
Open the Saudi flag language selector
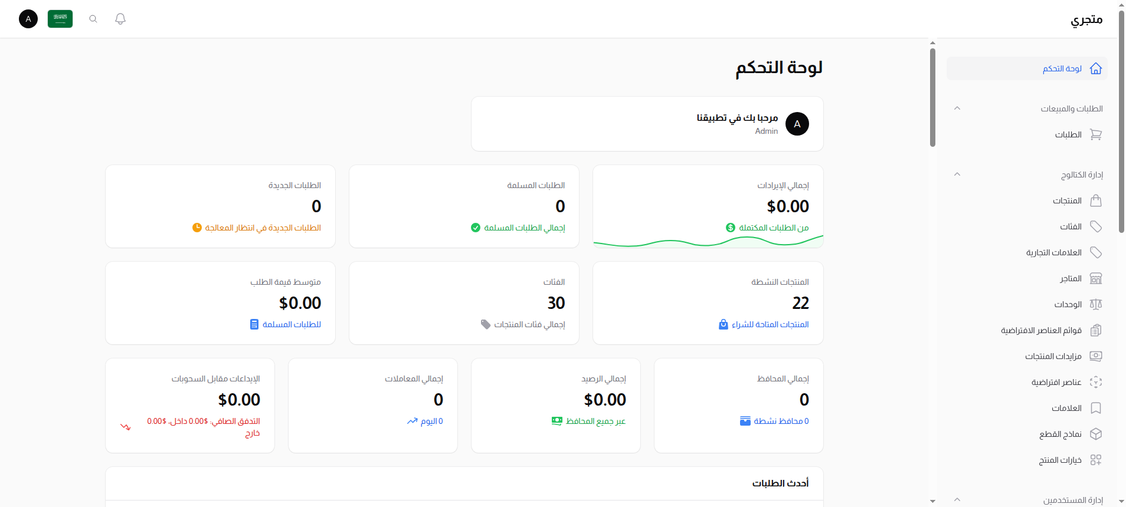click(x=60, y=19)
